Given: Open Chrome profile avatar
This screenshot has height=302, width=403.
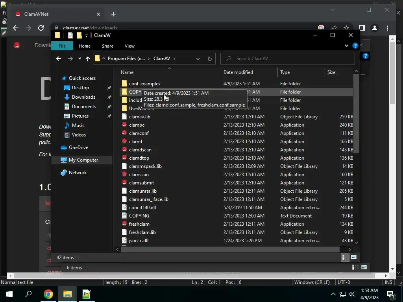Looking at the screenshot, I should tap(375, 28).
